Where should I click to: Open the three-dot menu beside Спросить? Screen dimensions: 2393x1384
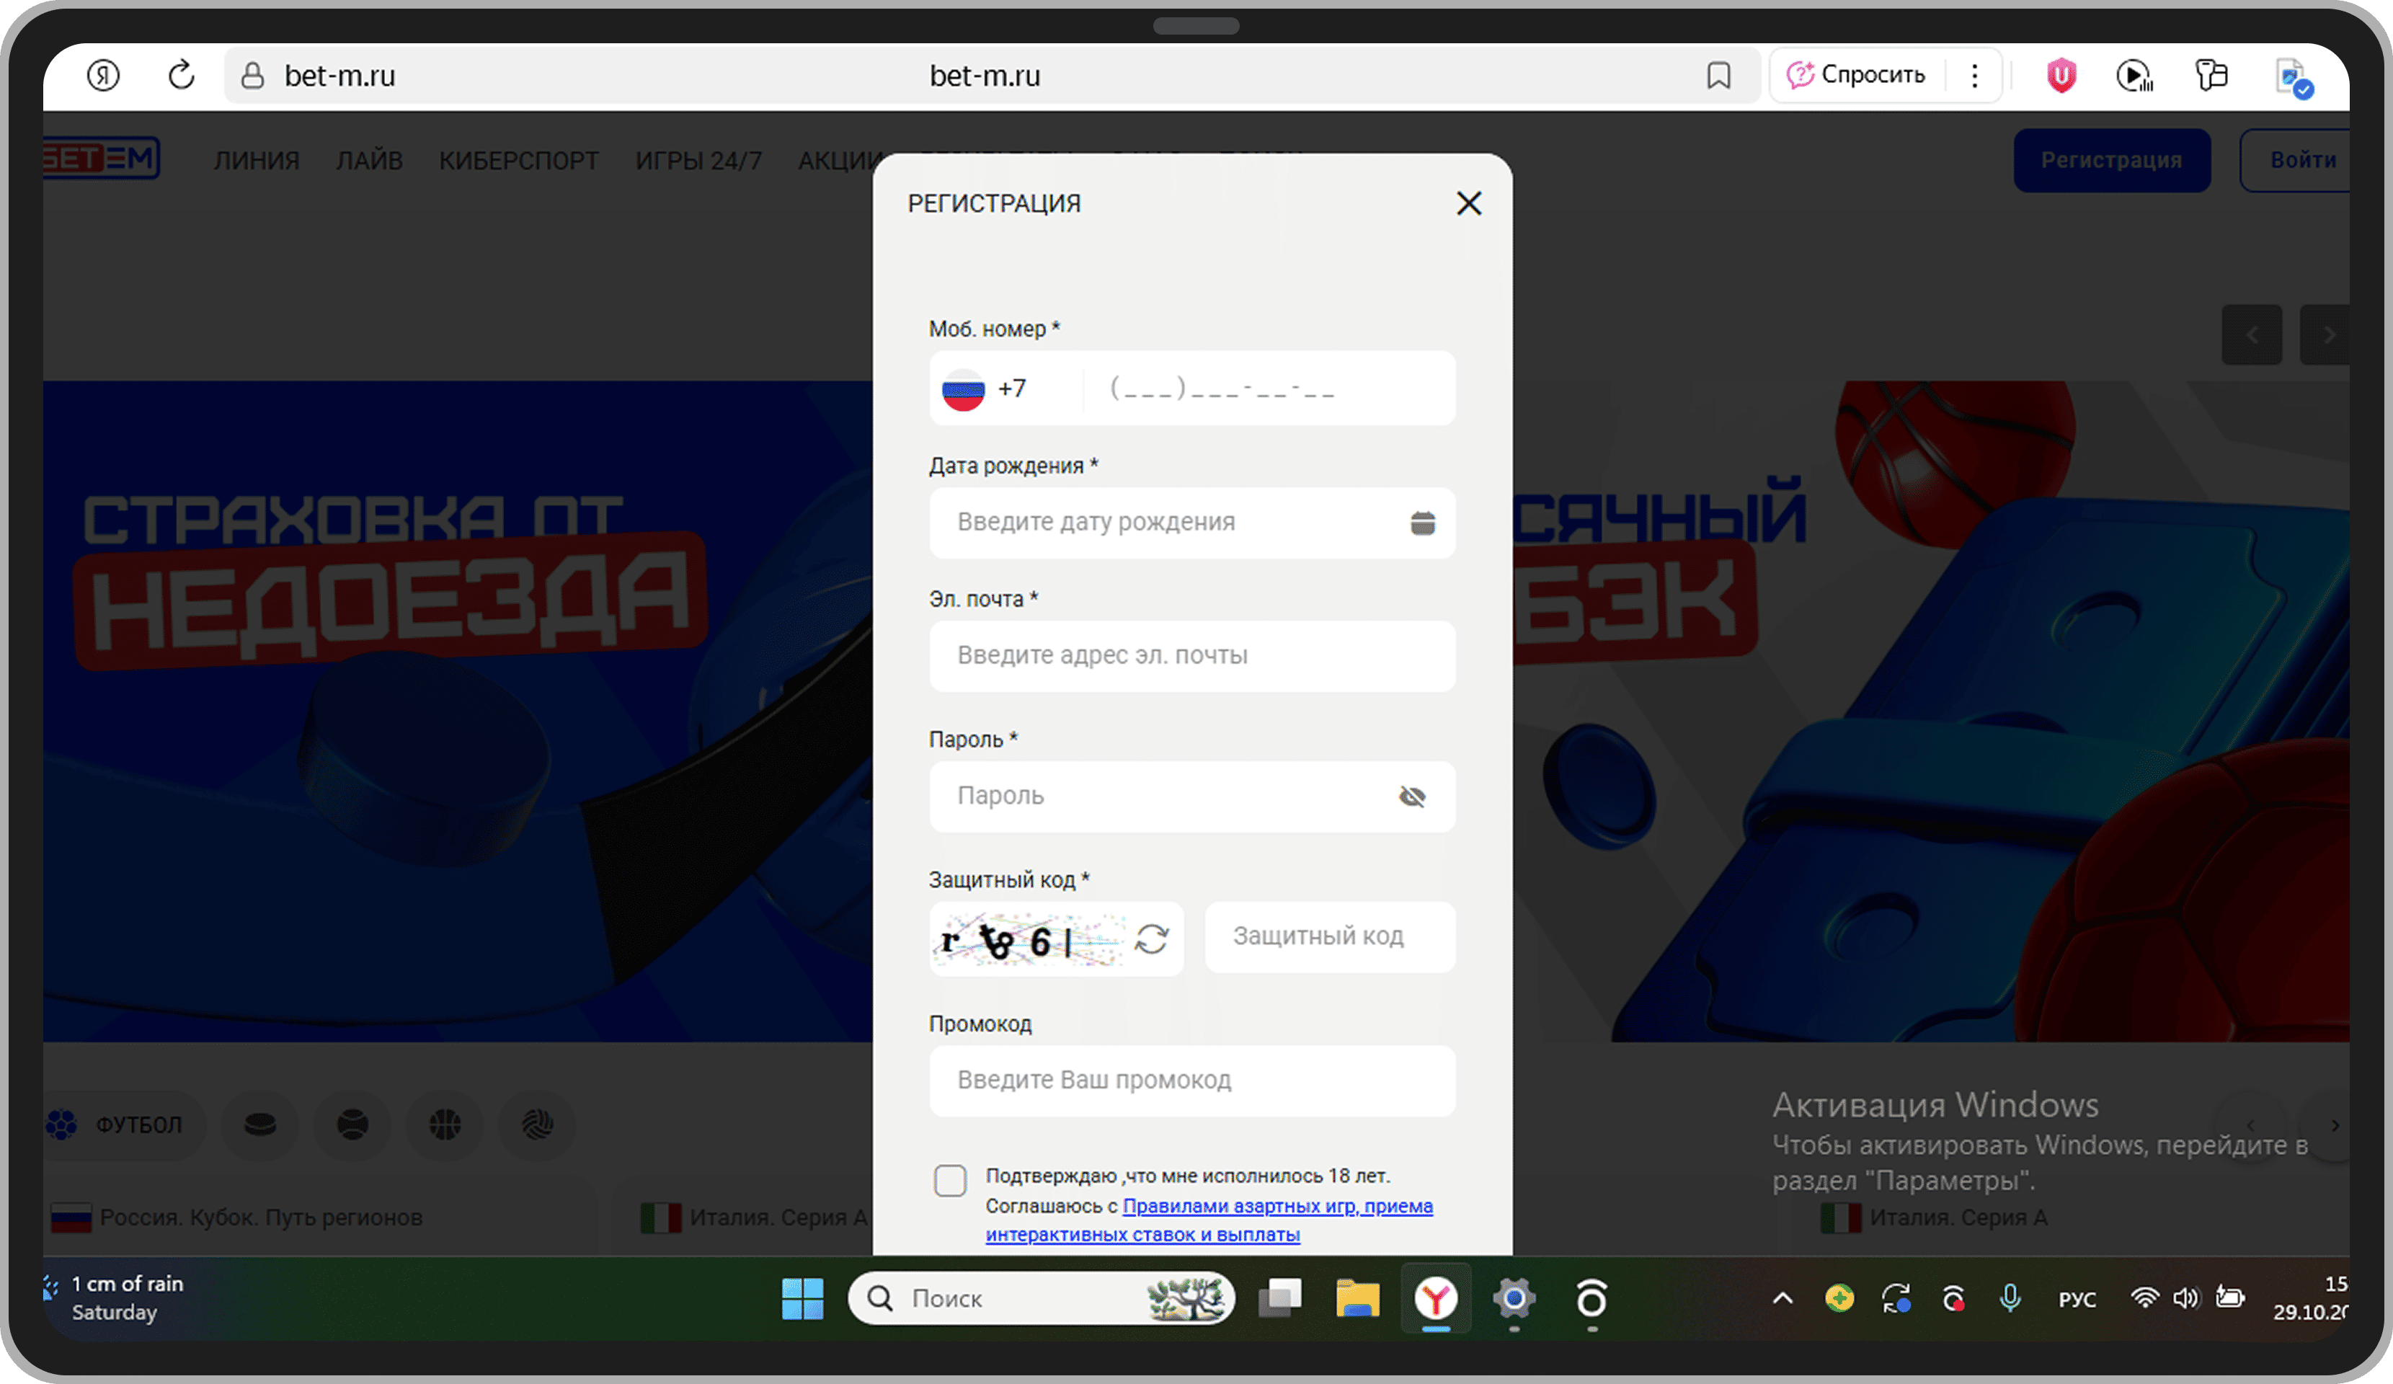coord(1974,75)
